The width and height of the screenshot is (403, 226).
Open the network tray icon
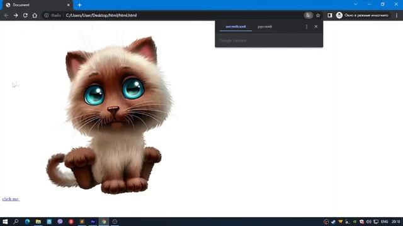[376, 222]
